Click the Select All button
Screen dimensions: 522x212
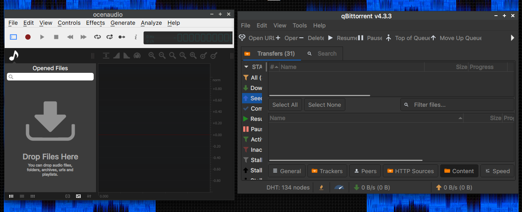(x=285, y=105)
